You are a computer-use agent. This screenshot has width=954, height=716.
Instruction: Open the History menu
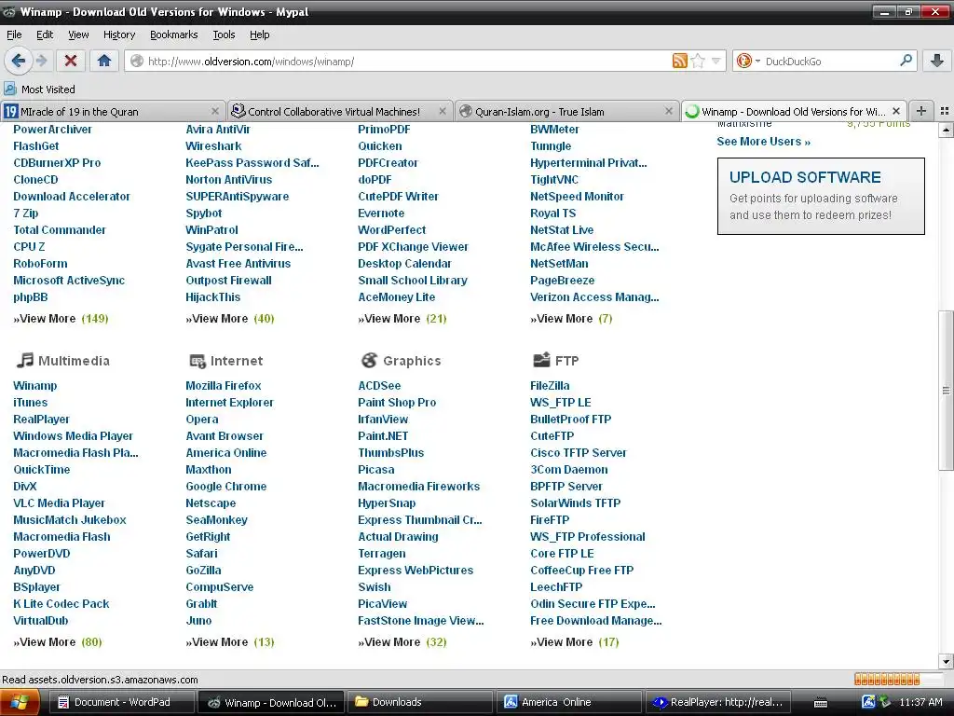[x=119, y=34]
